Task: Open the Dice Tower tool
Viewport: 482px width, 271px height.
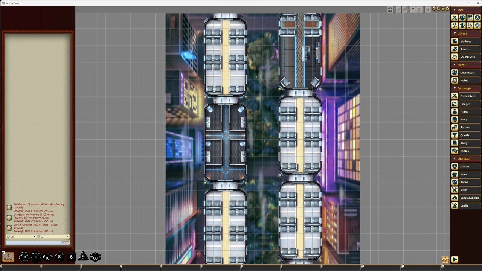Action: (x=477, y=17)
